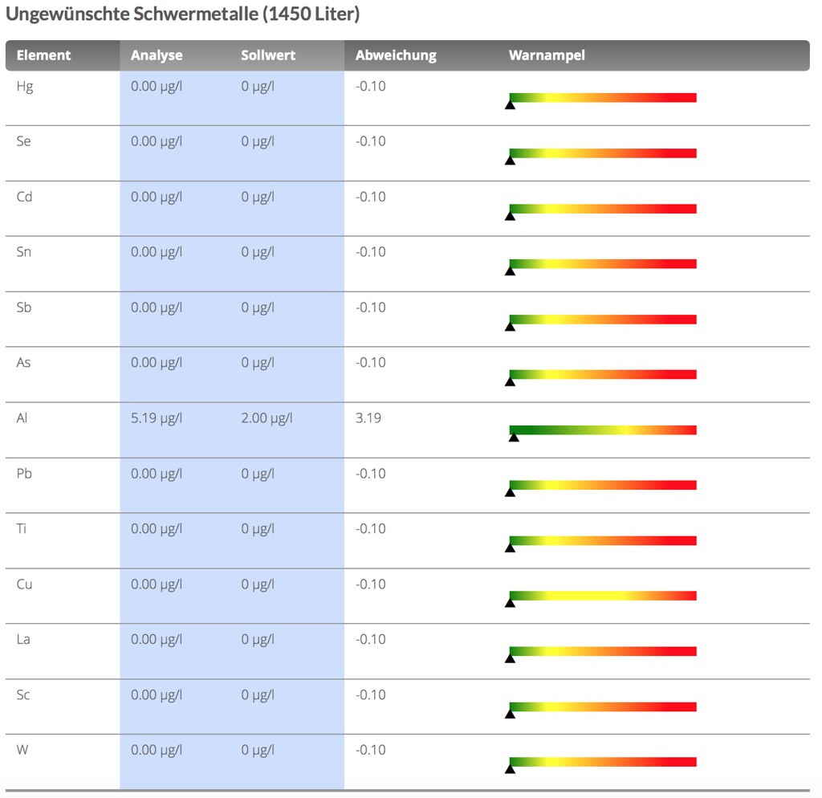The height and width of the screenshot is (798, 822).
Task: Click the black marker triangle in Sc row
Action: pyautogui.click(x=510, y=715)
